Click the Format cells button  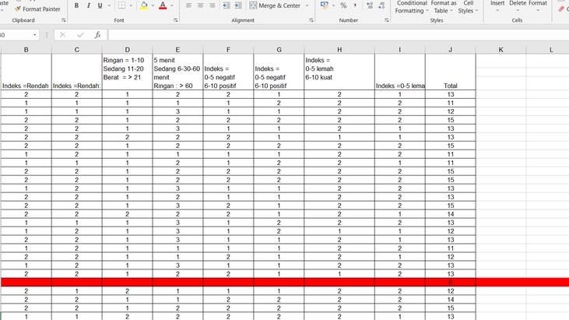537,5
